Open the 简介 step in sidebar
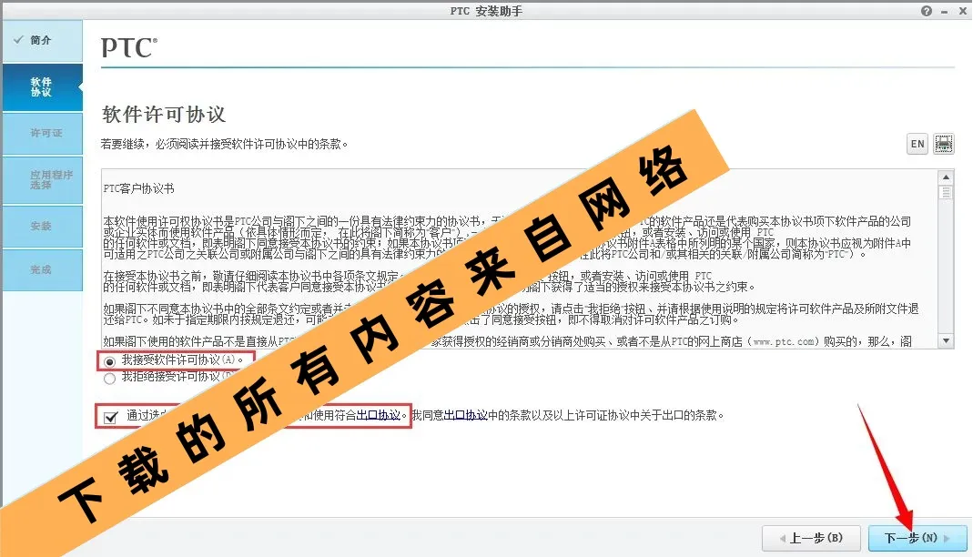973x557 pixels. (x=42, y=40)
